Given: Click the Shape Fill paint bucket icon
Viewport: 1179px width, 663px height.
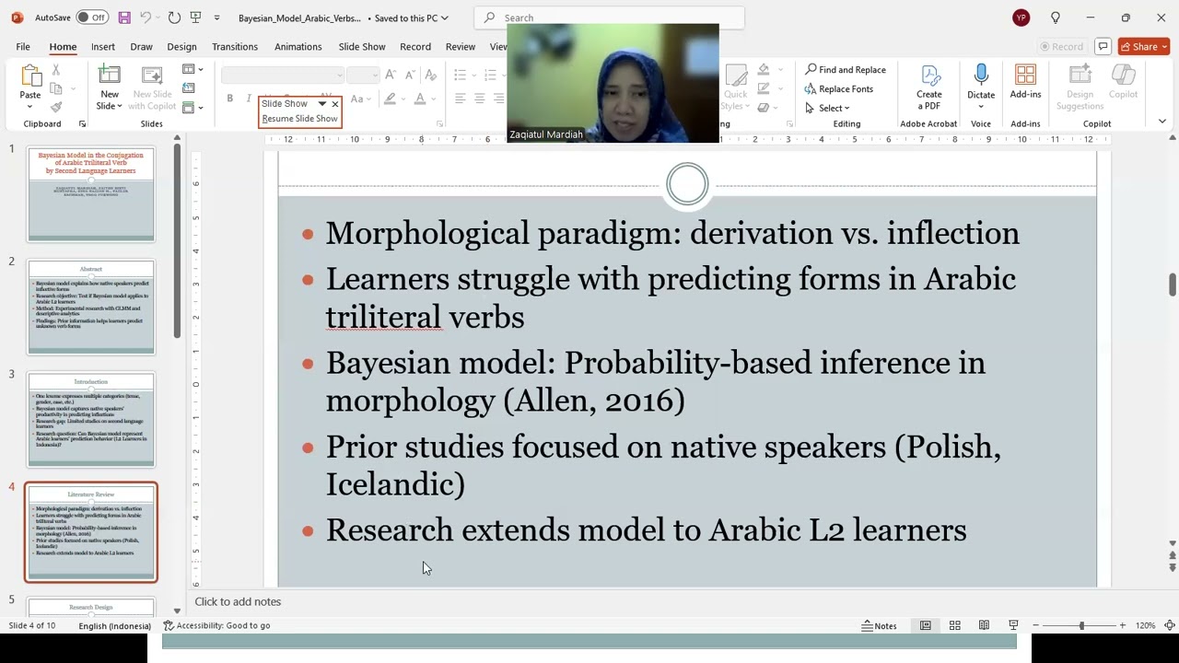Looking at the screenshot, I should (x=764, y=70).
